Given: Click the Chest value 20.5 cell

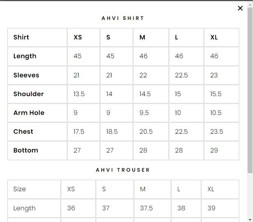Looking at the screenshot, I should coord(146,131).
